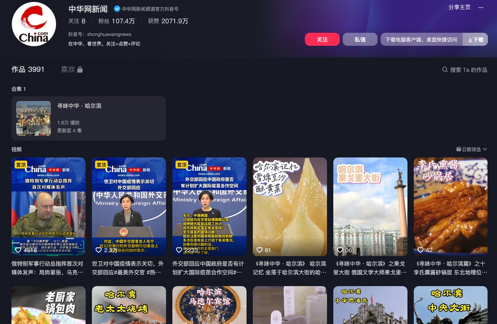Click 分享主页 share homepage link
Image resolution: width=497 pixels, height=324 pixels.
460,7
